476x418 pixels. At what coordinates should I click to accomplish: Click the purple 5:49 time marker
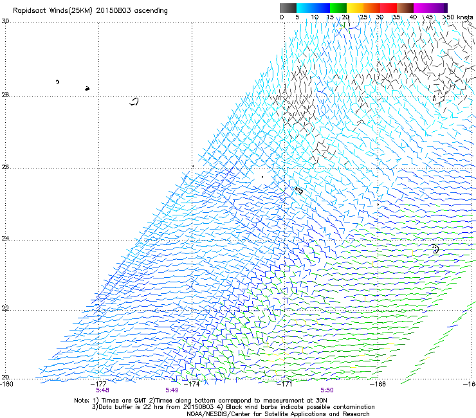(172, 390)
